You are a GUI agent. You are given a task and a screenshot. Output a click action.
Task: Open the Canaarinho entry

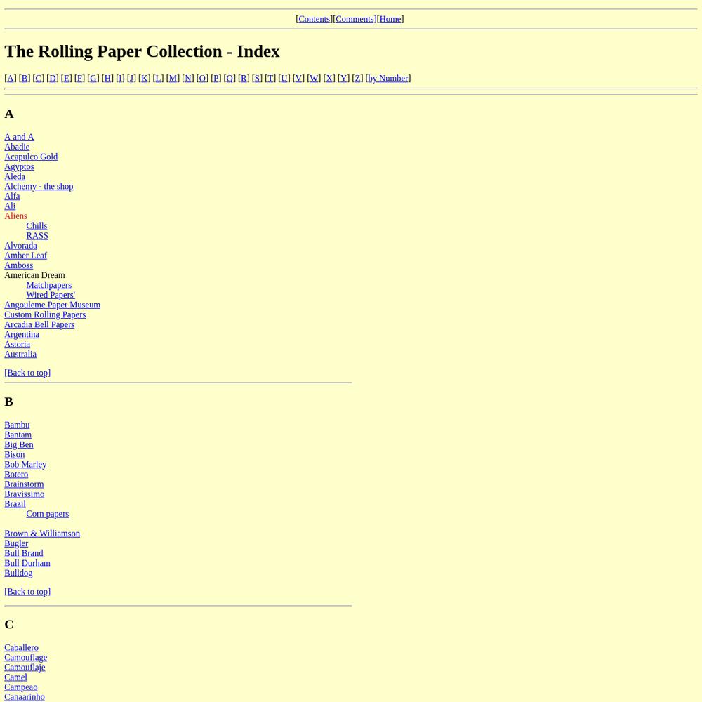point(25,697)
